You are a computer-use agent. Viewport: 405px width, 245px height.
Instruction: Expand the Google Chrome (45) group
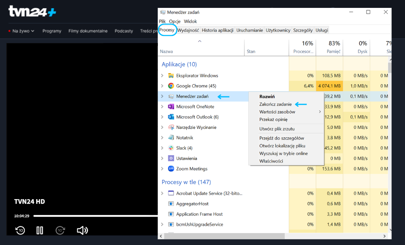tap(162, 86)
